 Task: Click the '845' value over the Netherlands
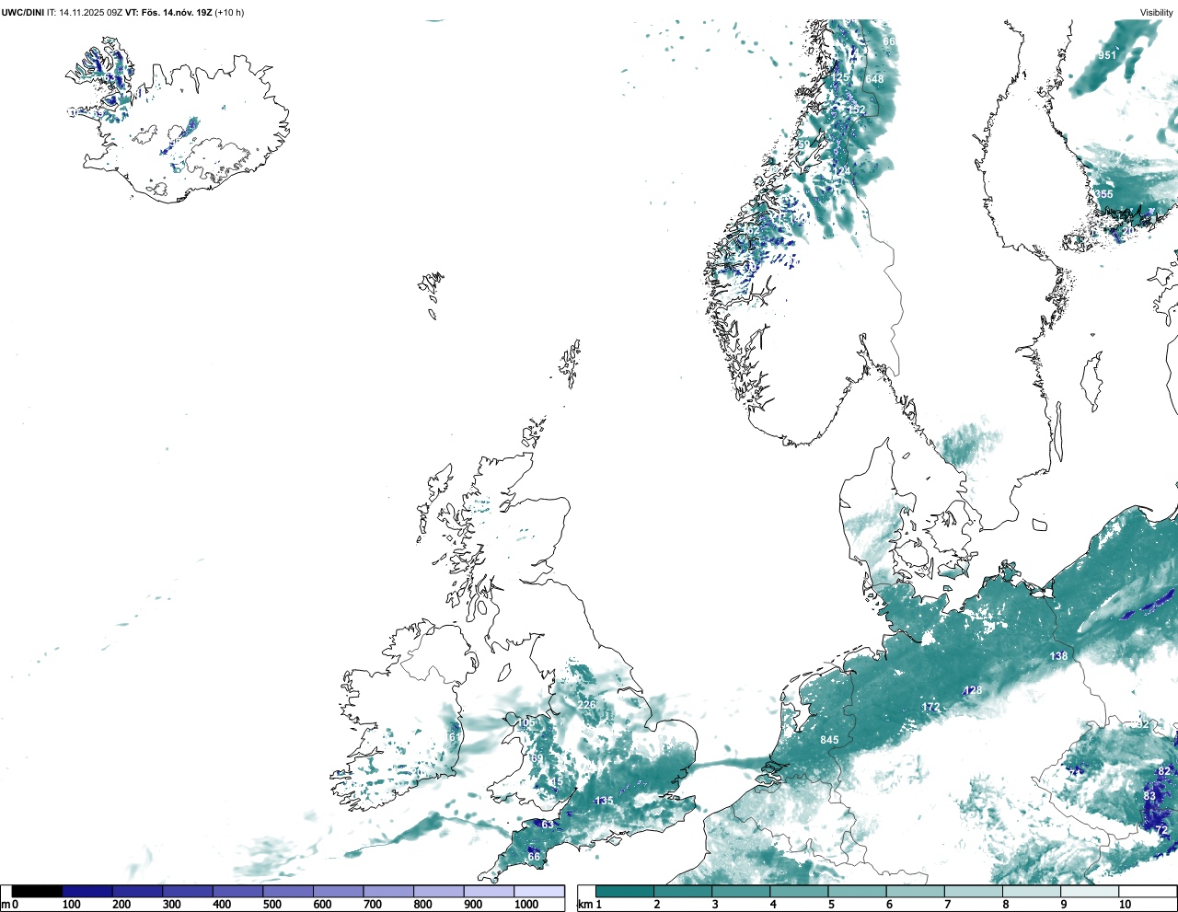pos(829,740)
